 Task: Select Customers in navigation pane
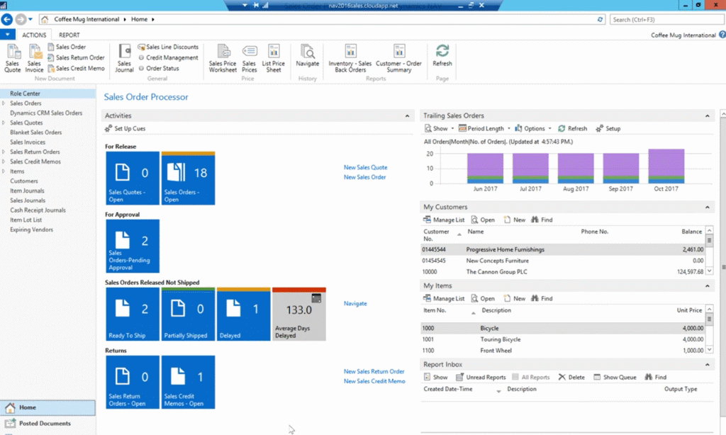(x=24, y=181)
